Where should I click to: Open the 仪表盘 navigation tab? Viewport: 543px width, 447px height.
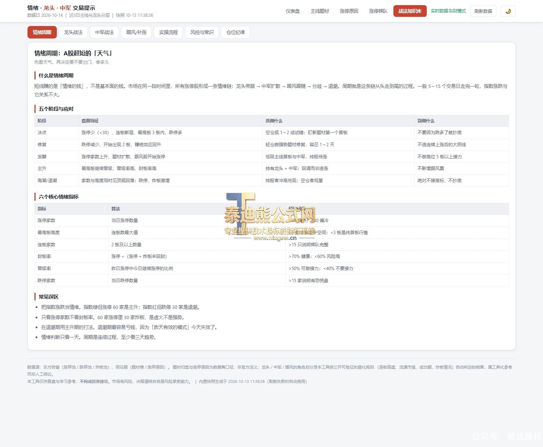click(x=293, y=11)
